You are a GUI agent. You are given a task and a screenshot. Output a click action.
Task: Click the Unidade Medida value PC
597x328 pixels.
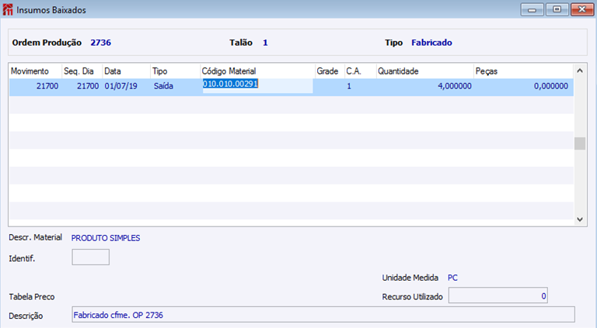point(452,278)
